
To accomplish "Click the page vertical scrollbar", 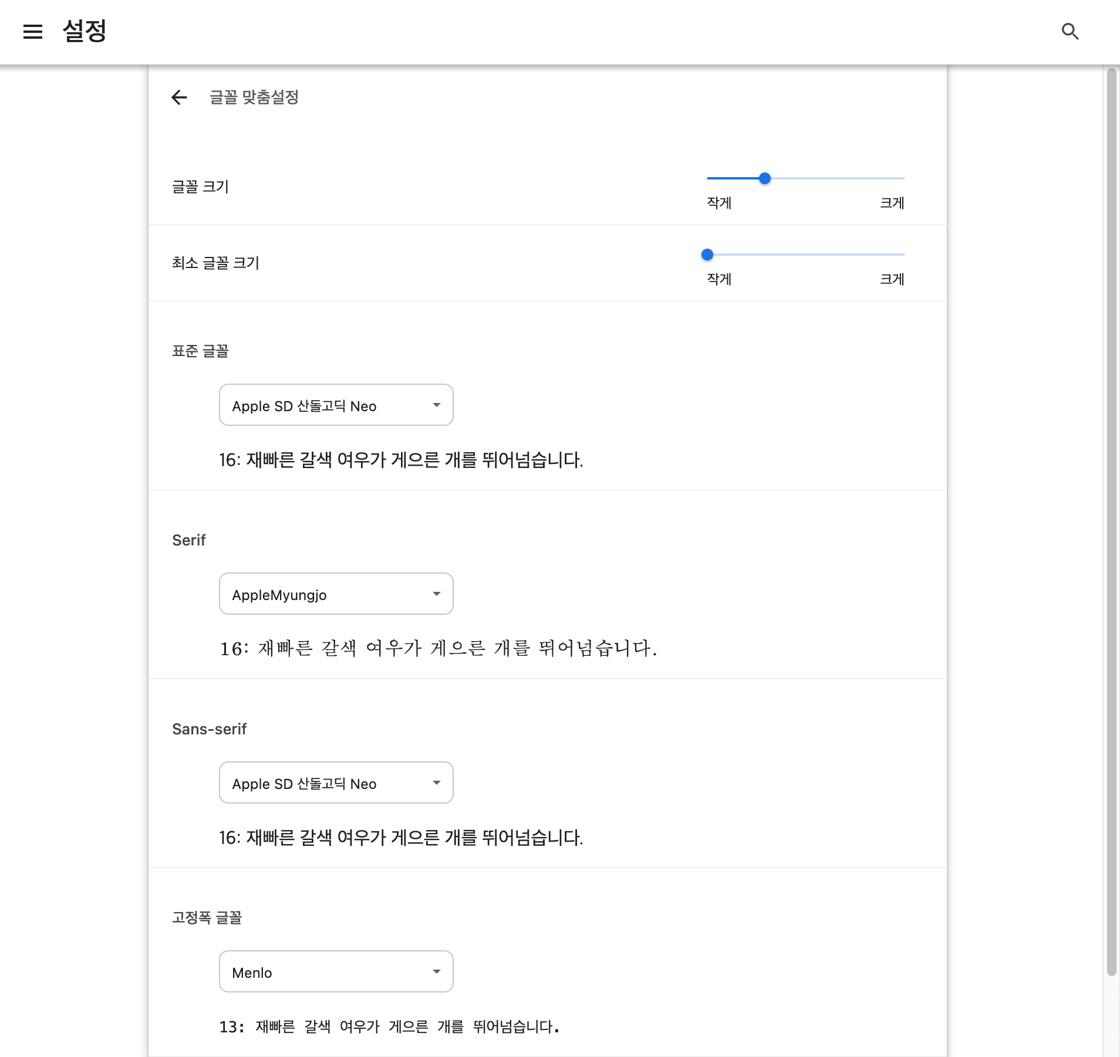I will [x=1111, y=522].
